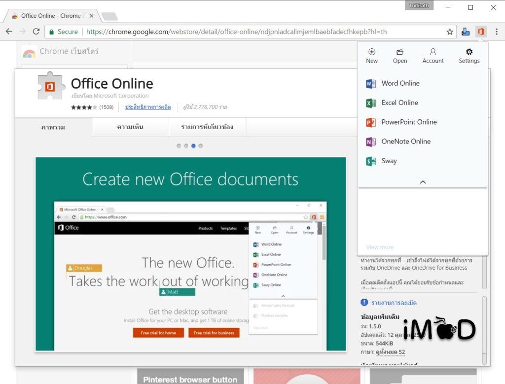Open Chrome's three-dot menu
This screenshot has height=384, width=505.
click(496, 32)
